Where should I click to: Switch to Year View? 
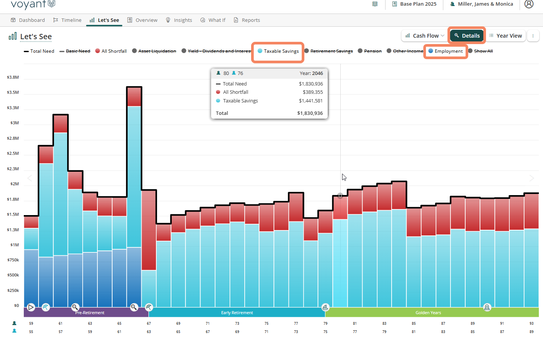tap(505, 36)
